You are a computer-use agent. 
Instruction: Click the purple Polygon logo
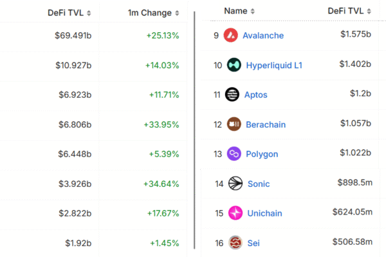coord(234,154)
